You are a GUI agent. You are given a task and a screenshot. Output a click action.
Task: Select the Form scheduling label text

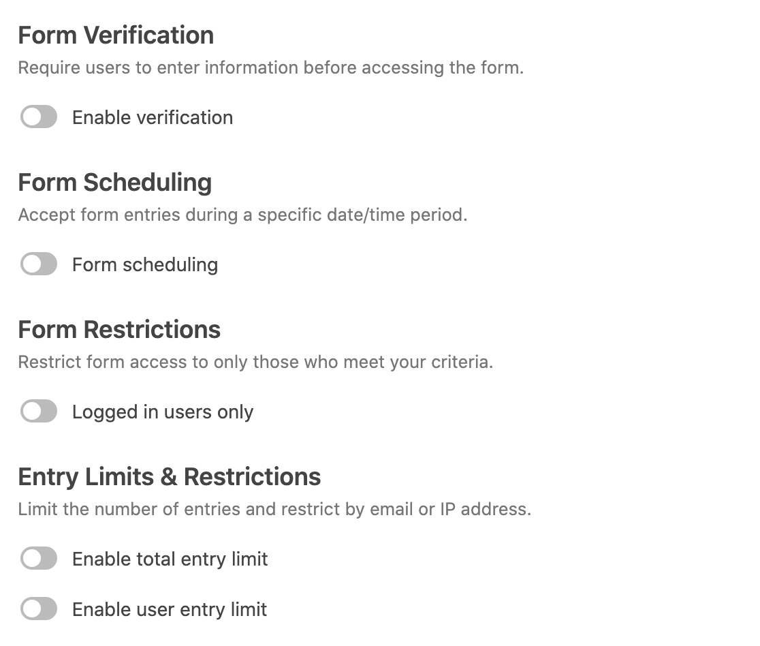click(x=144, y=264)
